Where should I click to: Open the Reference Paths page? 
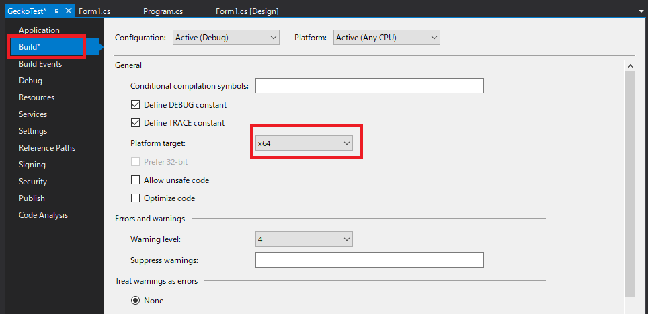coord(47,148)
